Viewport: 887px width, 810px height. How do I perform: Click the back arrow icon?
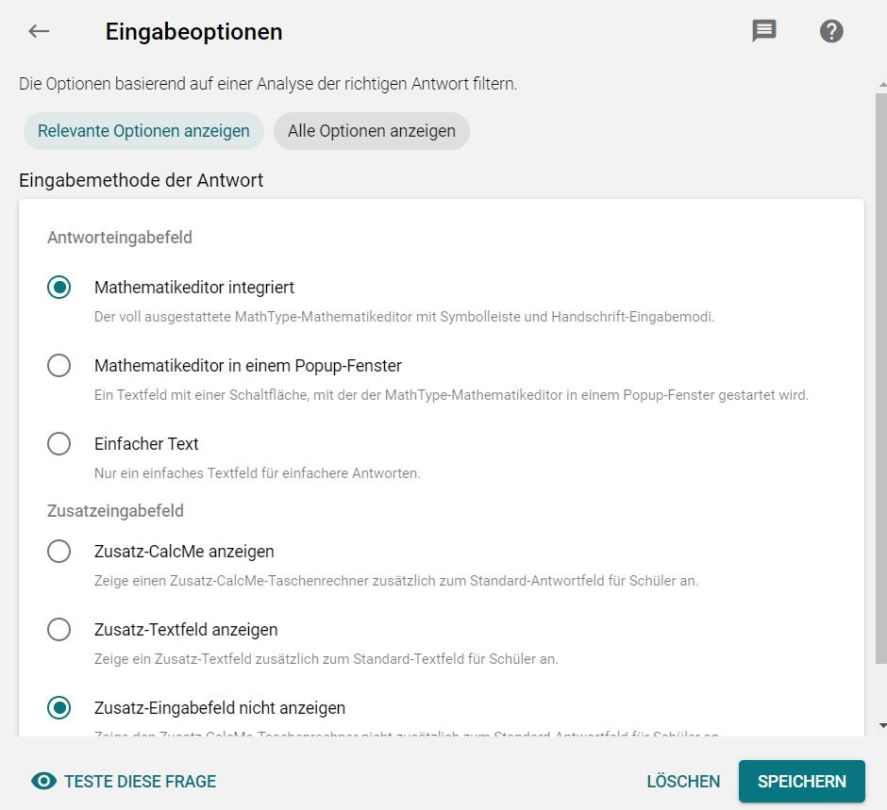point(39,31)
